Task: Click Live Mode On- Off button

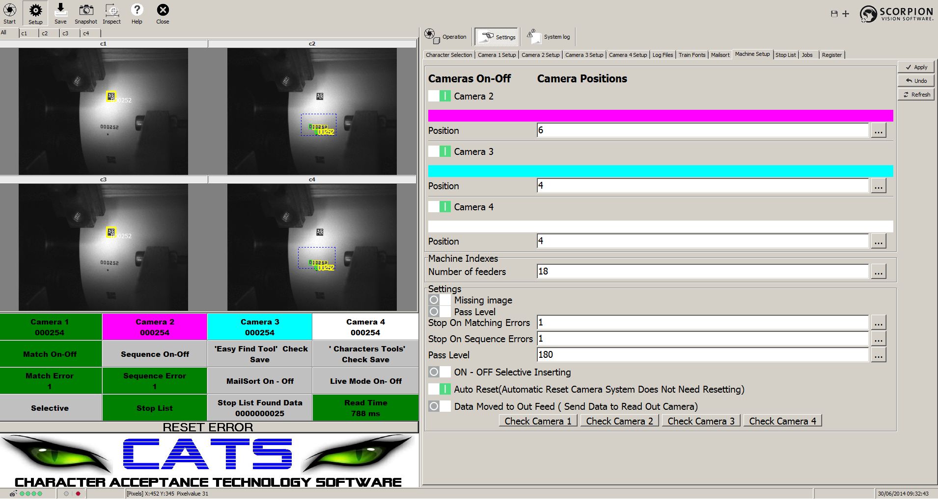Action: [x=365, y=381]
